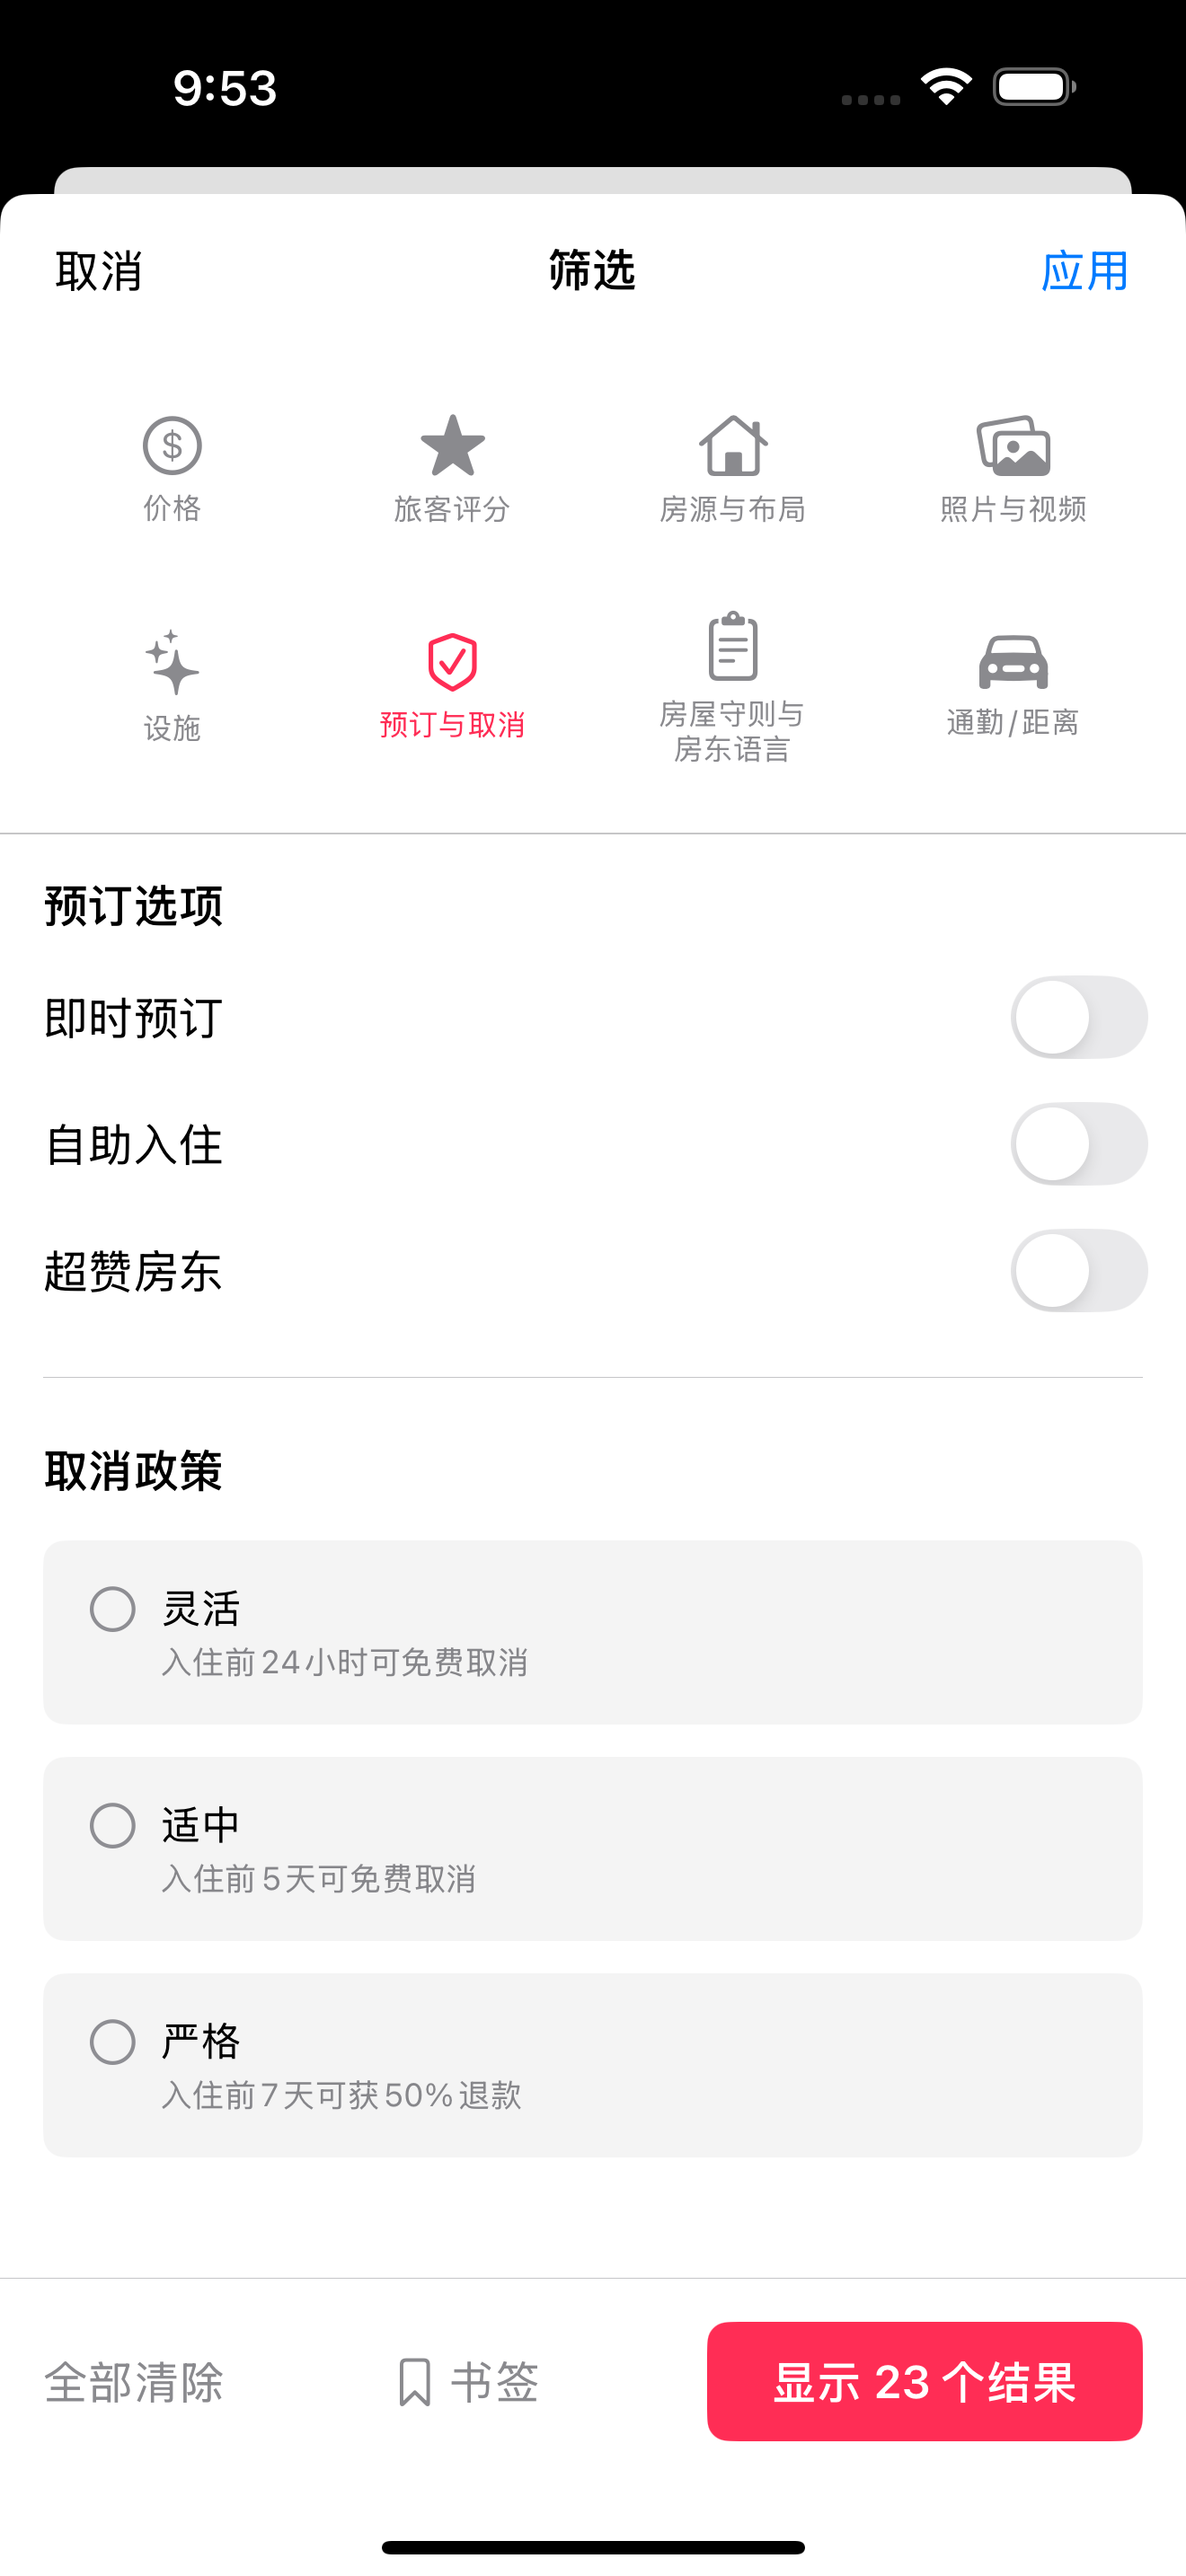Select the 灵活 cancellation radio button
Screen dimensions: 1186x2576
click(x=113, y=1609)
